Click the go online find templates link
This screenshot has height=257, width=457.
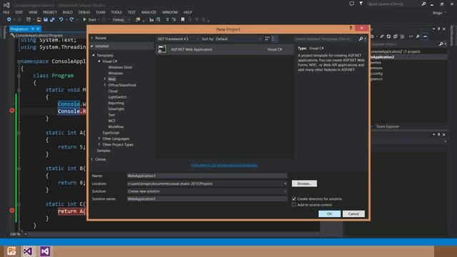tap(224, 165)
